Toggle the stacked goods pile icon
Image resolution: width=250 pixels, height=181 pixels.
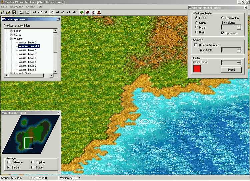pos(99,12)
